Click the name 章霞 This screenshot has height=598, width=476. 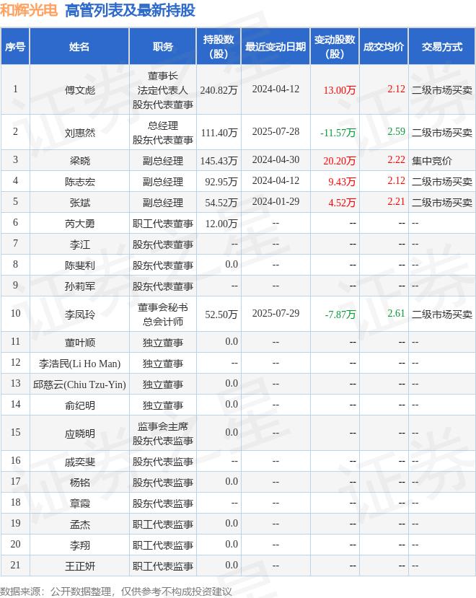point(80,504)
